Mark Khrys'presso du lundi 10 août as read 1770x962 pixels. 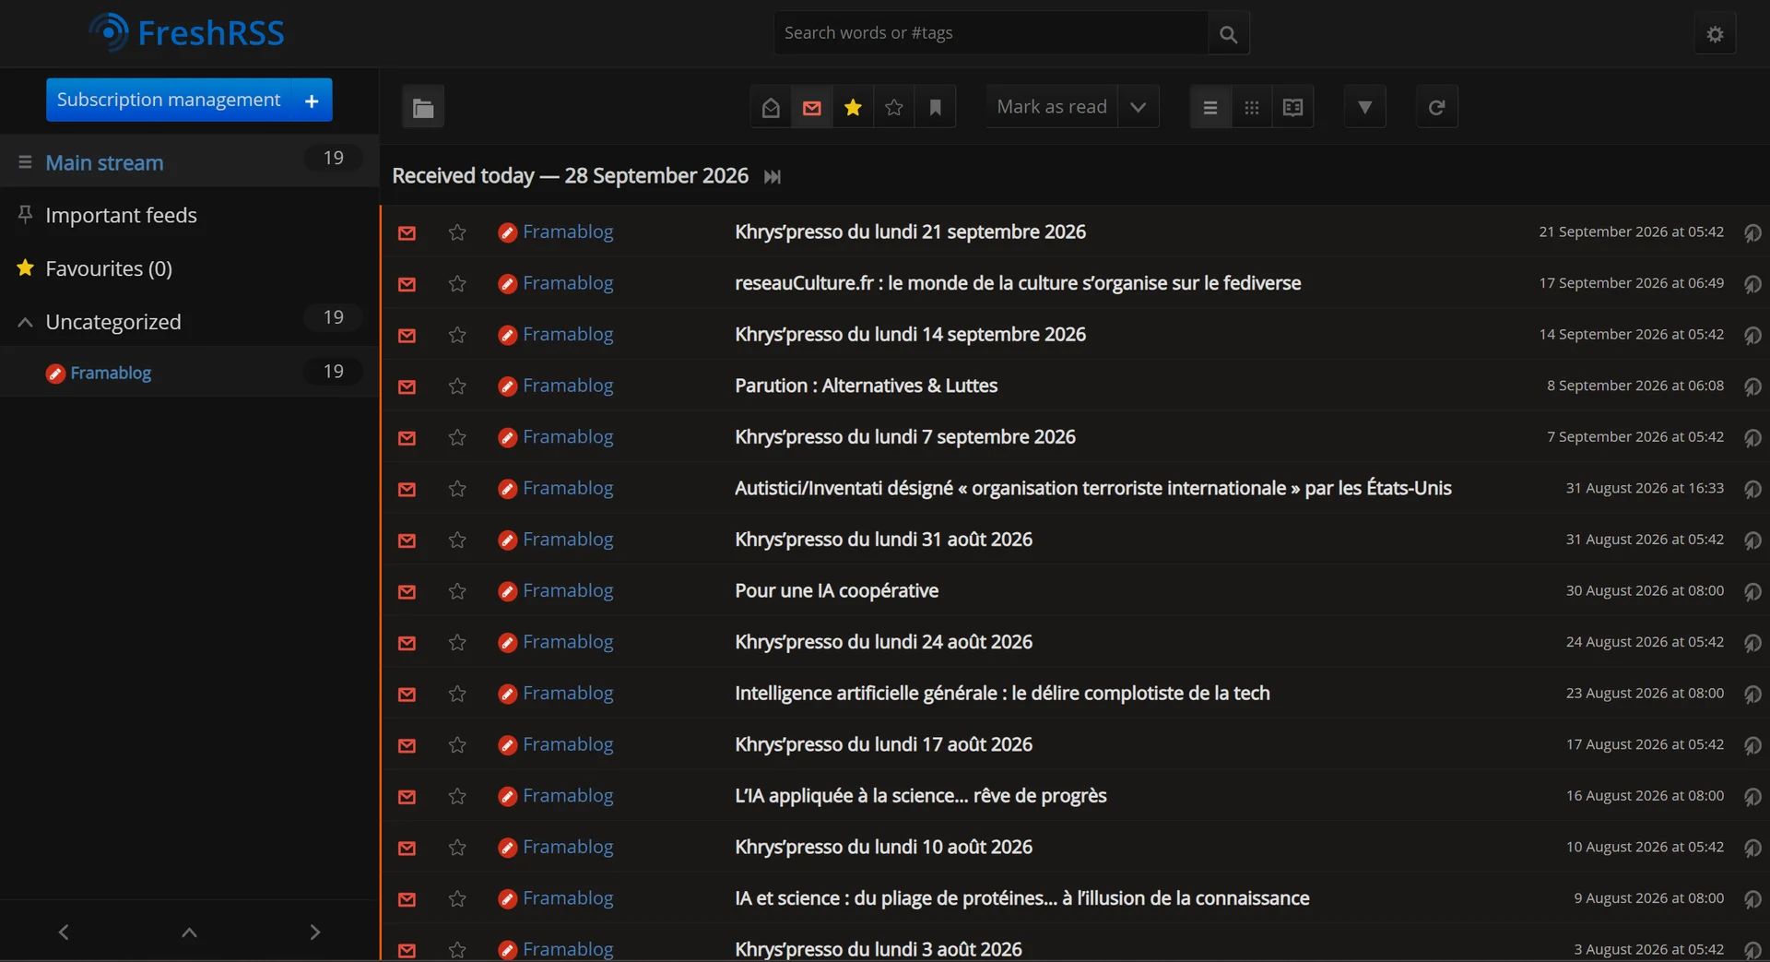pyautogui.click(x=407, y=848)
